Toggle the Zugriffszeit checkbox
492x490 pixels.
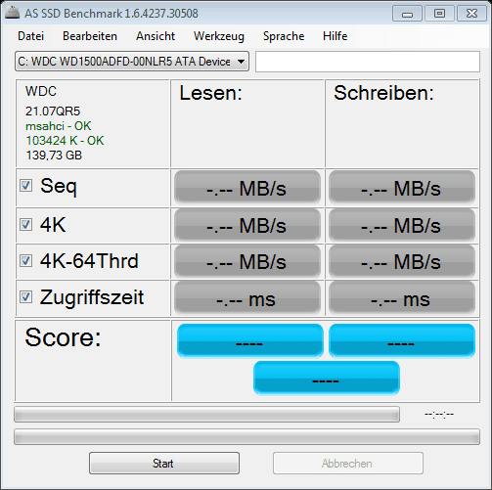25,297
